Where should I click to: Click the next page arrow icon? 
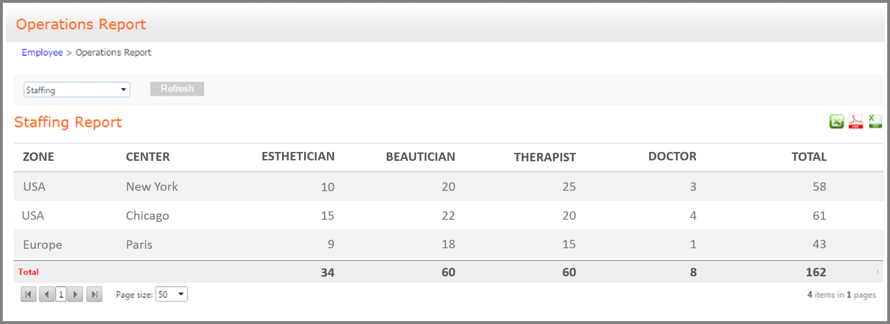[75, 294]
